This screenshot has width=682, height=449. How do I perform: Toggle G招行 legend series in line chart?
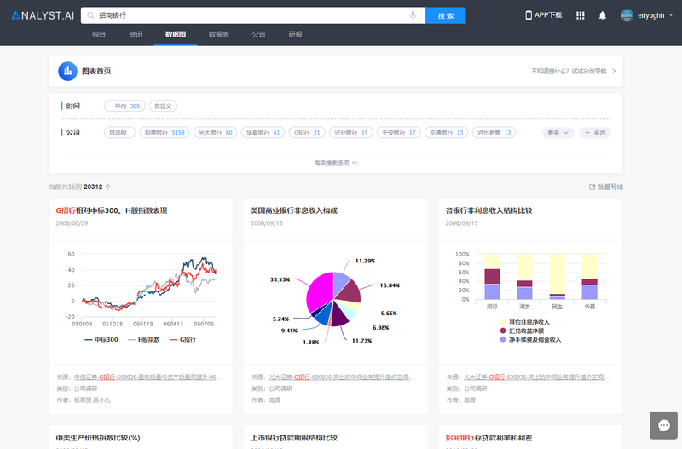coord(182,339)
